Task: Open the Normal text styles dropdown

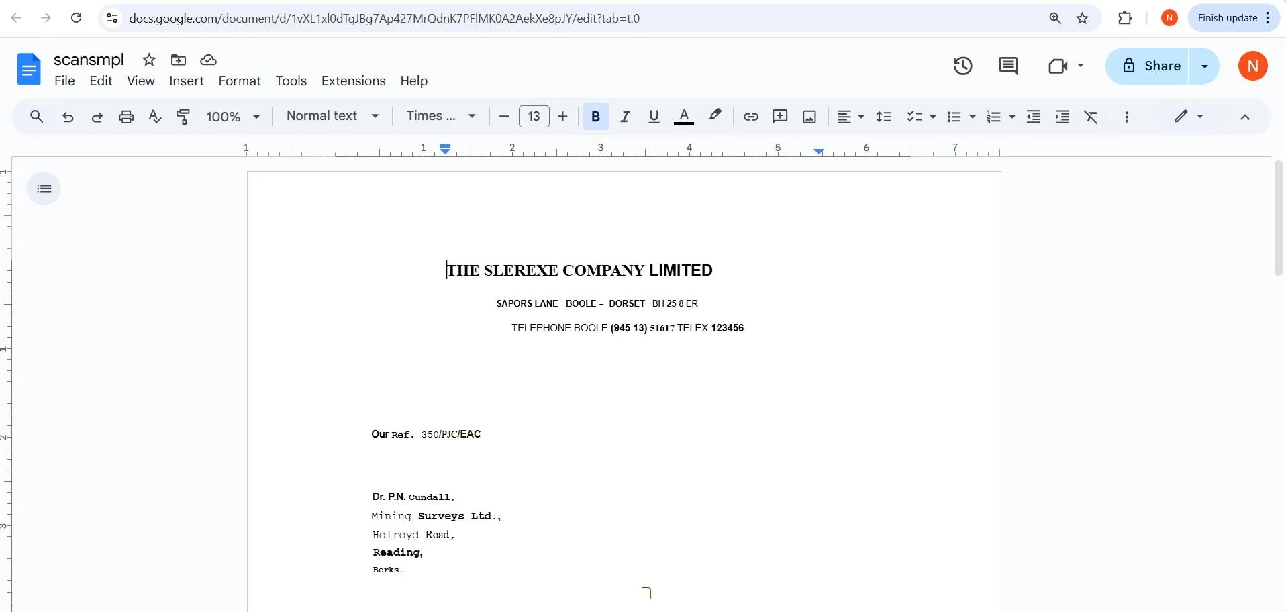Action: (332, 115)
